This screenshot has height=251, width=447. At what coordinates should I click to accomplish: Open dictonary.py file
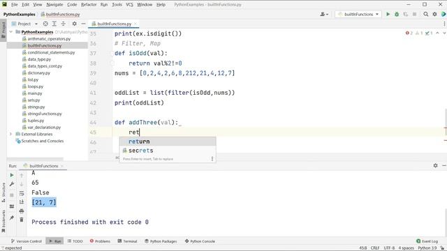pyautogui.click(x=38, y=73)
